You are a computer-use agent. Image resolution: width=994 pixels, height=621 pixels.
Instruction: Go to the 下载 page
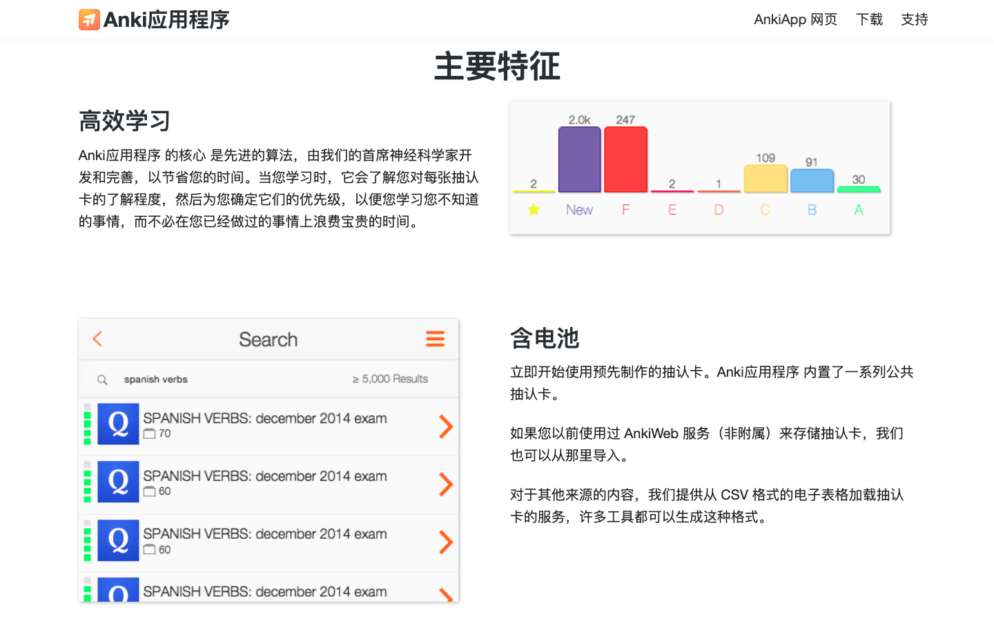(869, 19)
